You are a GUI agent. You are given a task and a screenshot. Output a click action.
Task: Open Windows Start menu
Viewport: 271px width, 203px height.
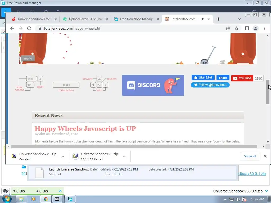(7, 199)
